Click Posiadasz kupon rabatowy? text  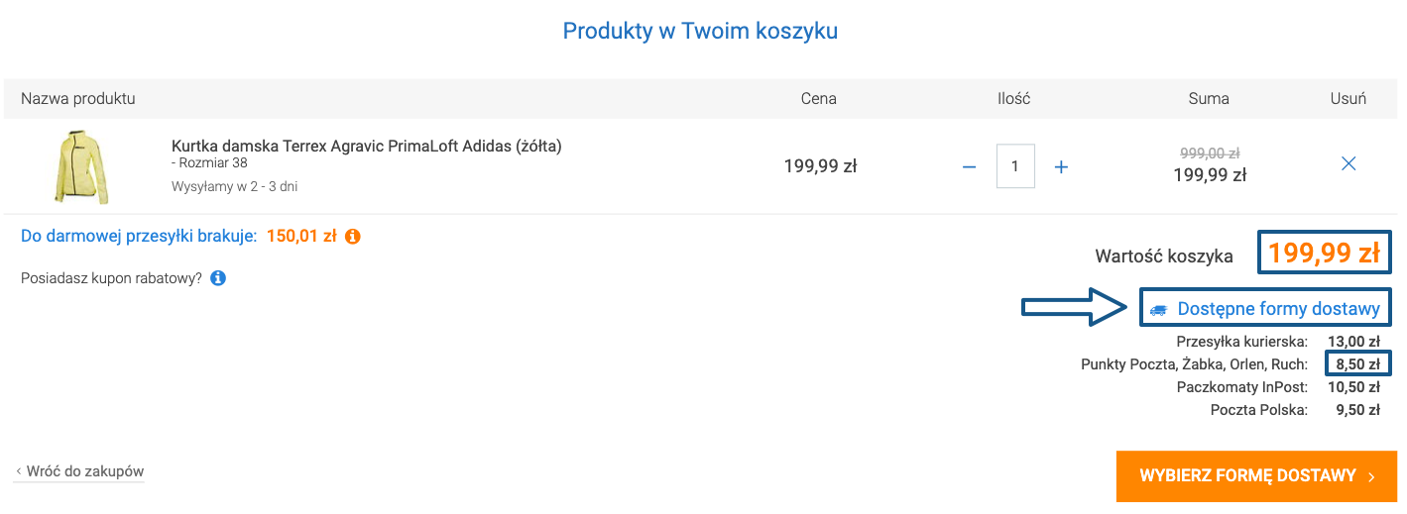coord(111,278)
